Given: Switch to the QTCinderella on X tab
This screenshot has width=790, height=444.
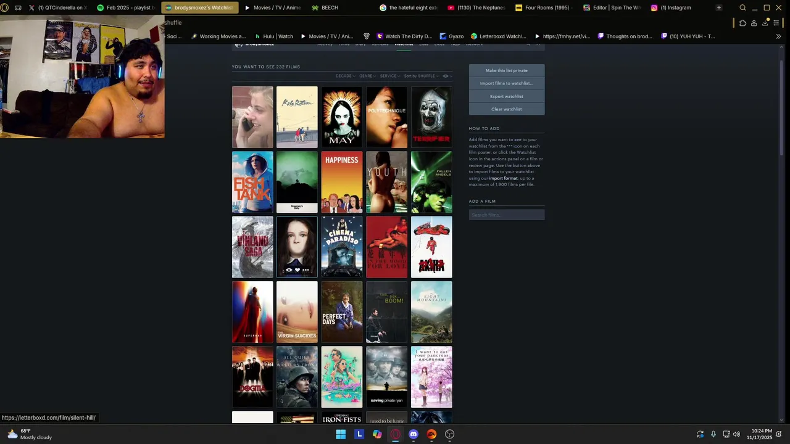Looking at the screenshot, I should pos(57,7).
